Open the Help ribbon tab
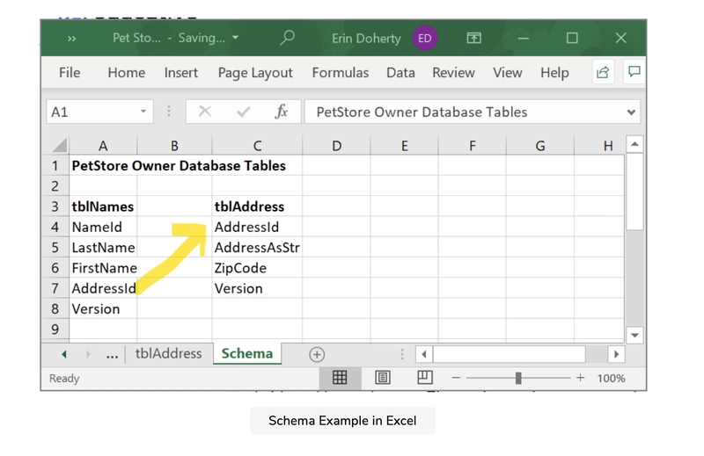Screen dimensions: 704x456 [554, 73]
